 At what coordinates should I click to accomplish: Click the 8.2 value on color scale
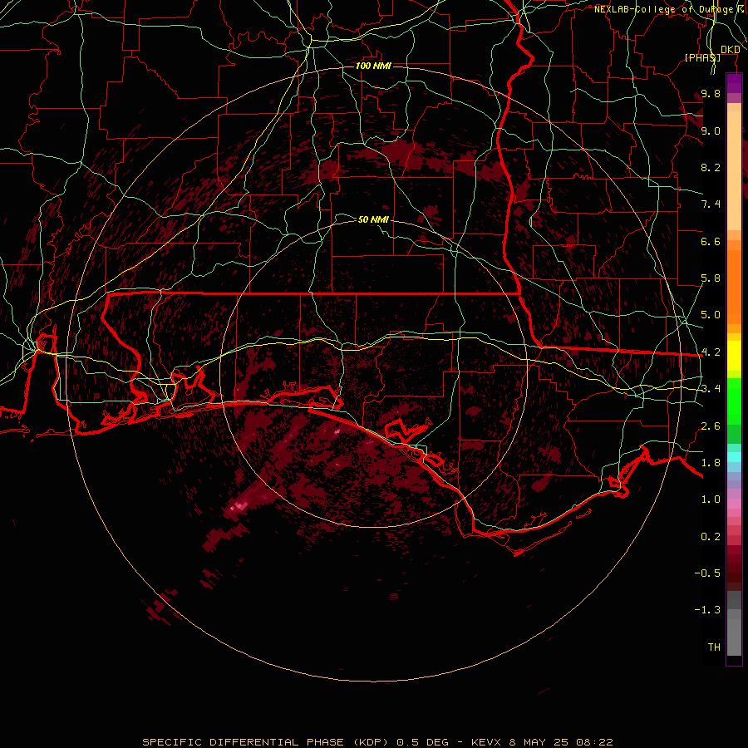point(711,167)
